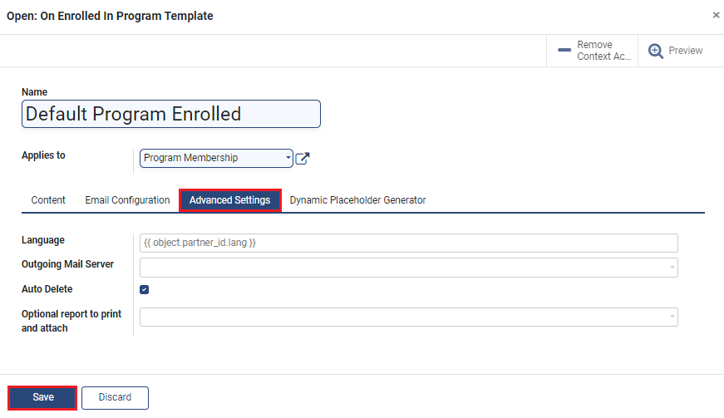The width and height of the screenshot is (724, 418).
Task: Uncheck the Auto Delete checkbox
Action: tap(144, 289)
